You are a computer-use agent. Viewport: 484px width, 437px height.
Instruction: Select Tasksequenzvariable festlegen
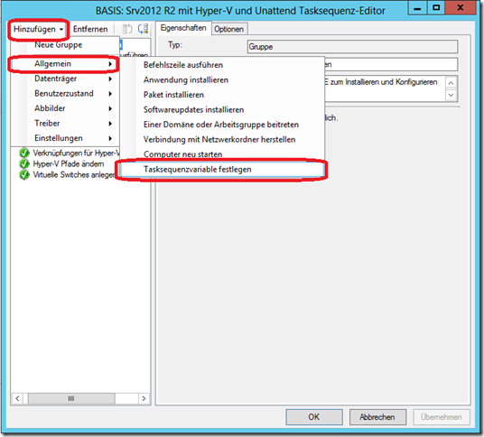point(222,170)
